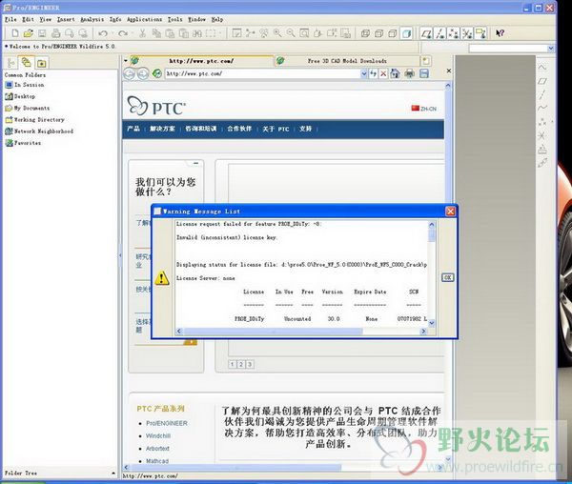Toggle annotation element display icon
Image resolution: width=572 pixels, height=484 pixels.
pos(480,34)
